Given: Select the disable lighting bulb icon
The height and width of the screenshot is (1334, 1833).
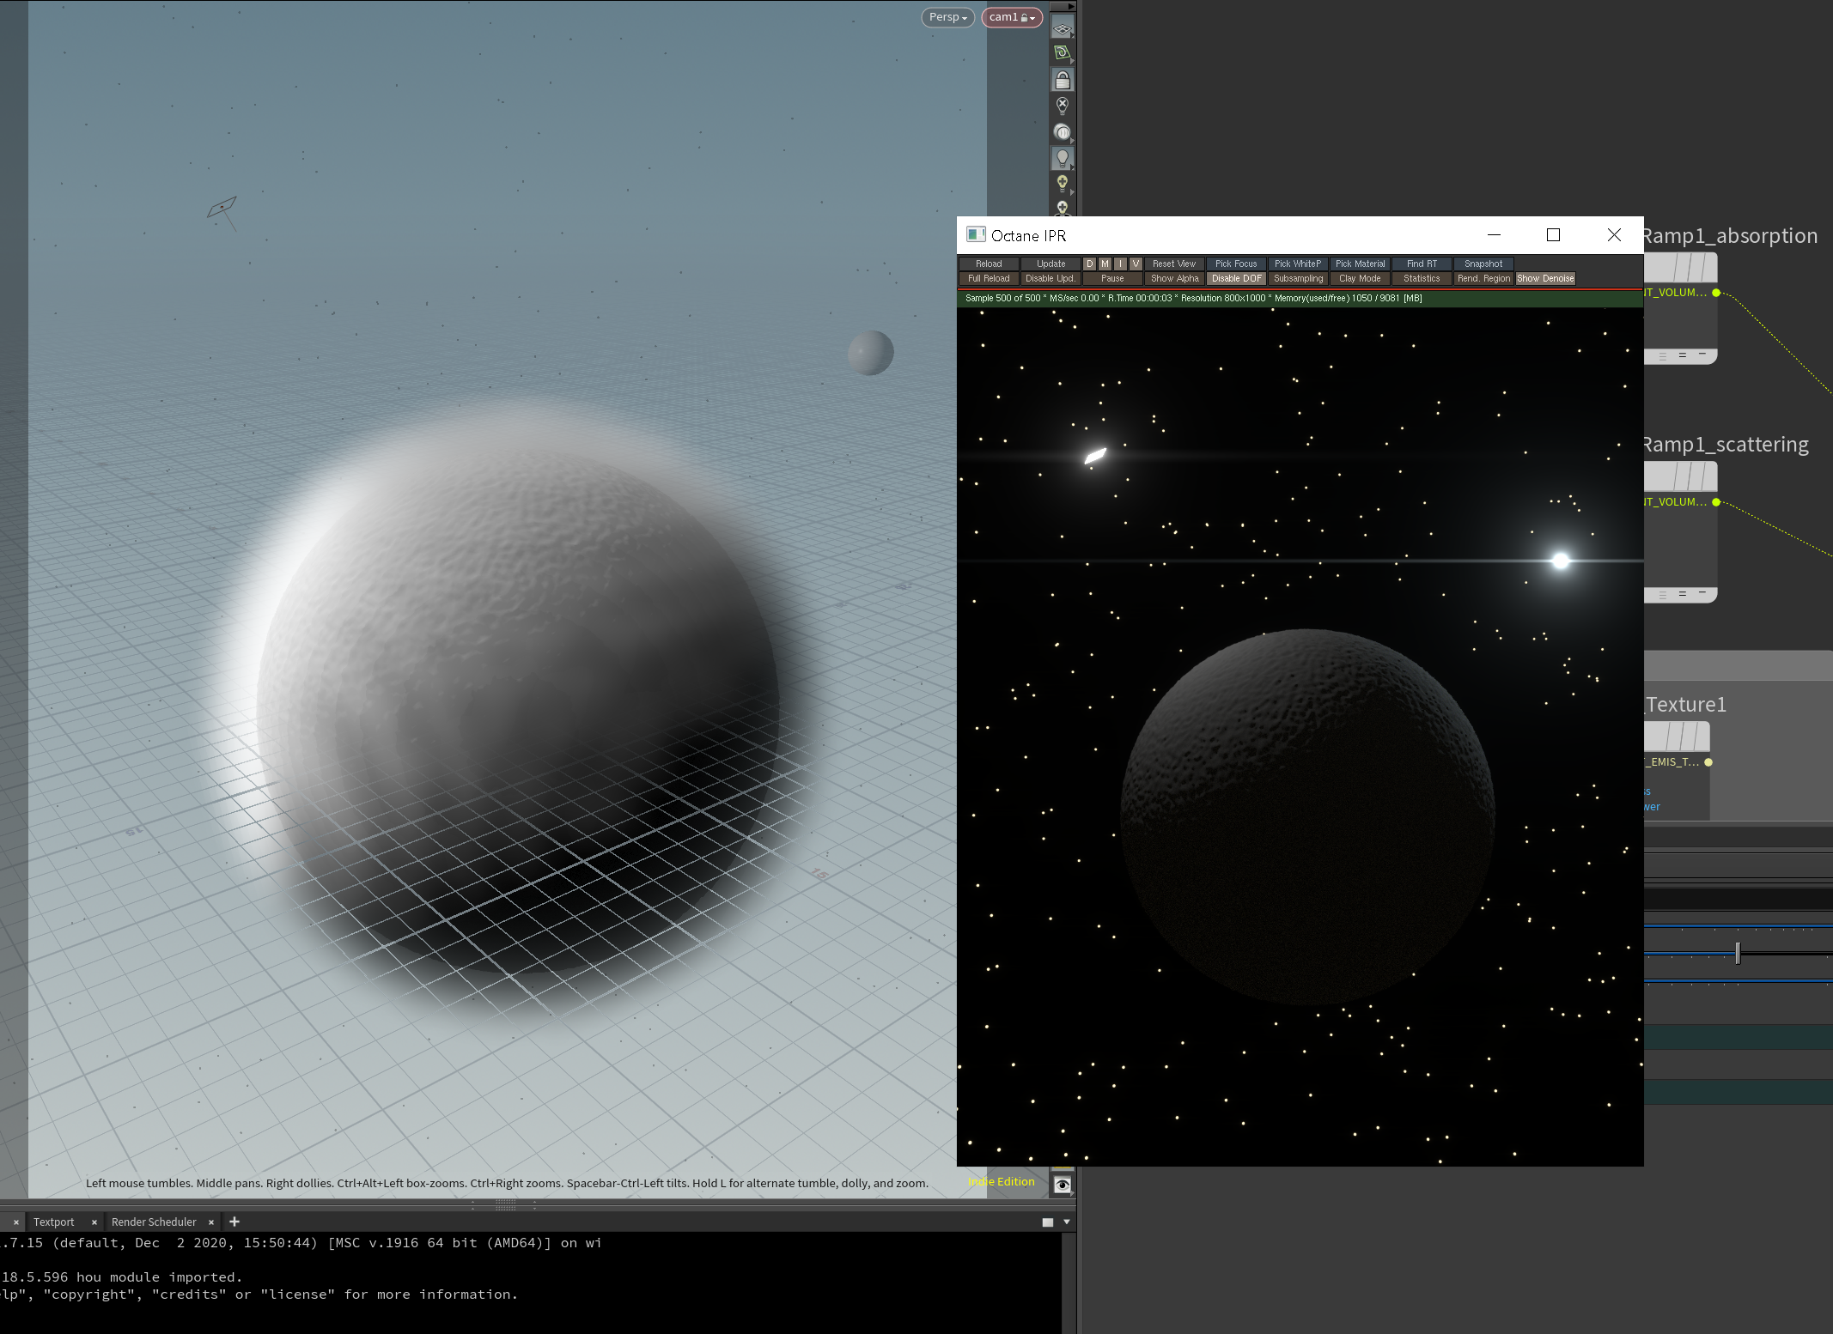Looking at the screenshot, I should tap(1063, 106).
